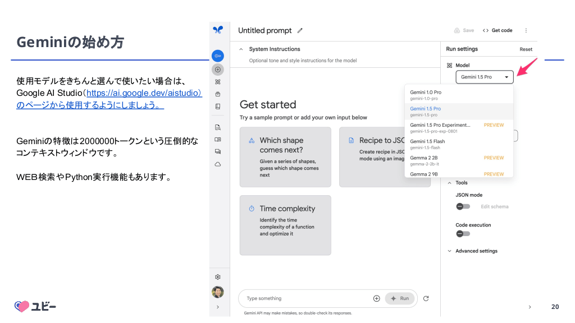The image size is (575, 323).
Task: Open the three-dot more options menu
Action: click(x=526, y=30)
